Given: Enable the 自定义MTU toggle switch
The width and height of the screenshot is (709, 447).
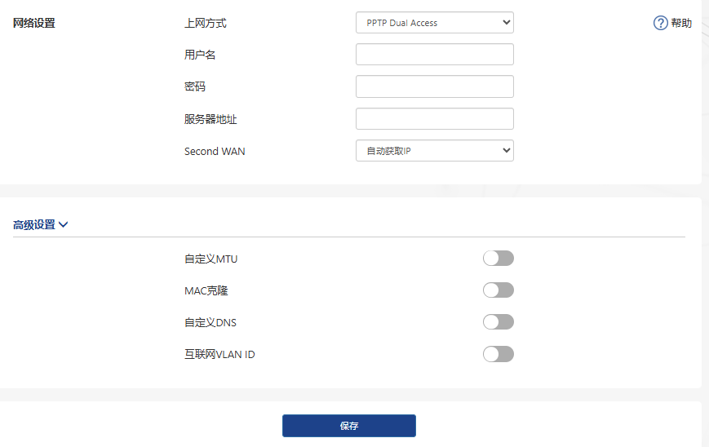Looking at the screenshot, I should 498,259.
